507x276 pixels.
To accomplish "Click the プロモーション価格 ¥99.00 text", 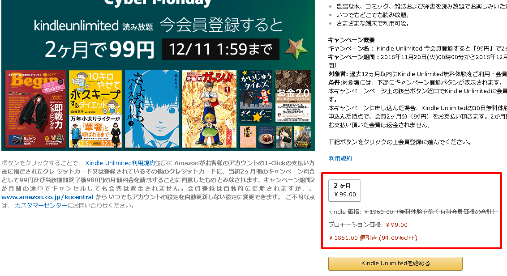I will pyautogui.click(x=368, y=225).
